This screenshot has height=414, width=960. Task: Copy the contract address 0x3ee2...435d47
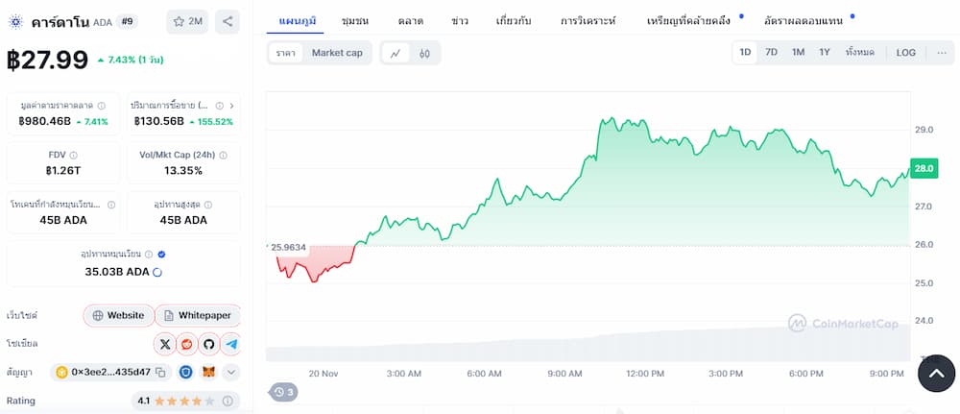[160, 372]
